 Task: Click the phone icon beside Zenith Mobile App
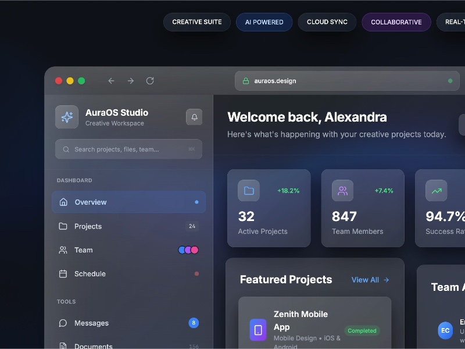click(257, 330)
